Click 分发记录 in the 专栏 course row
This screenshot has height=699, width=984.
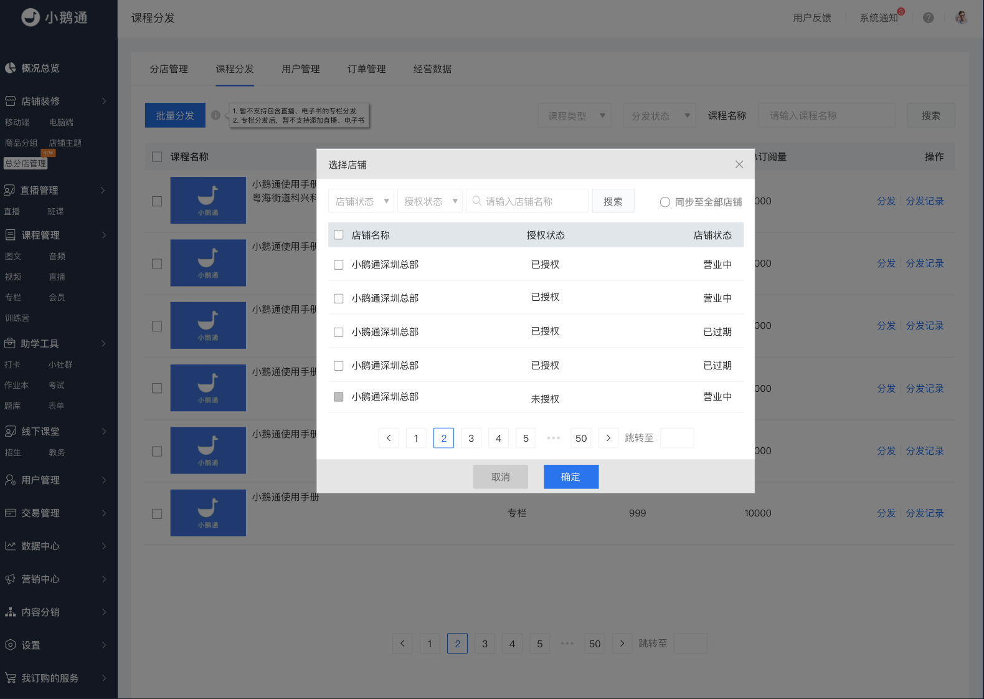pos(925,513)
